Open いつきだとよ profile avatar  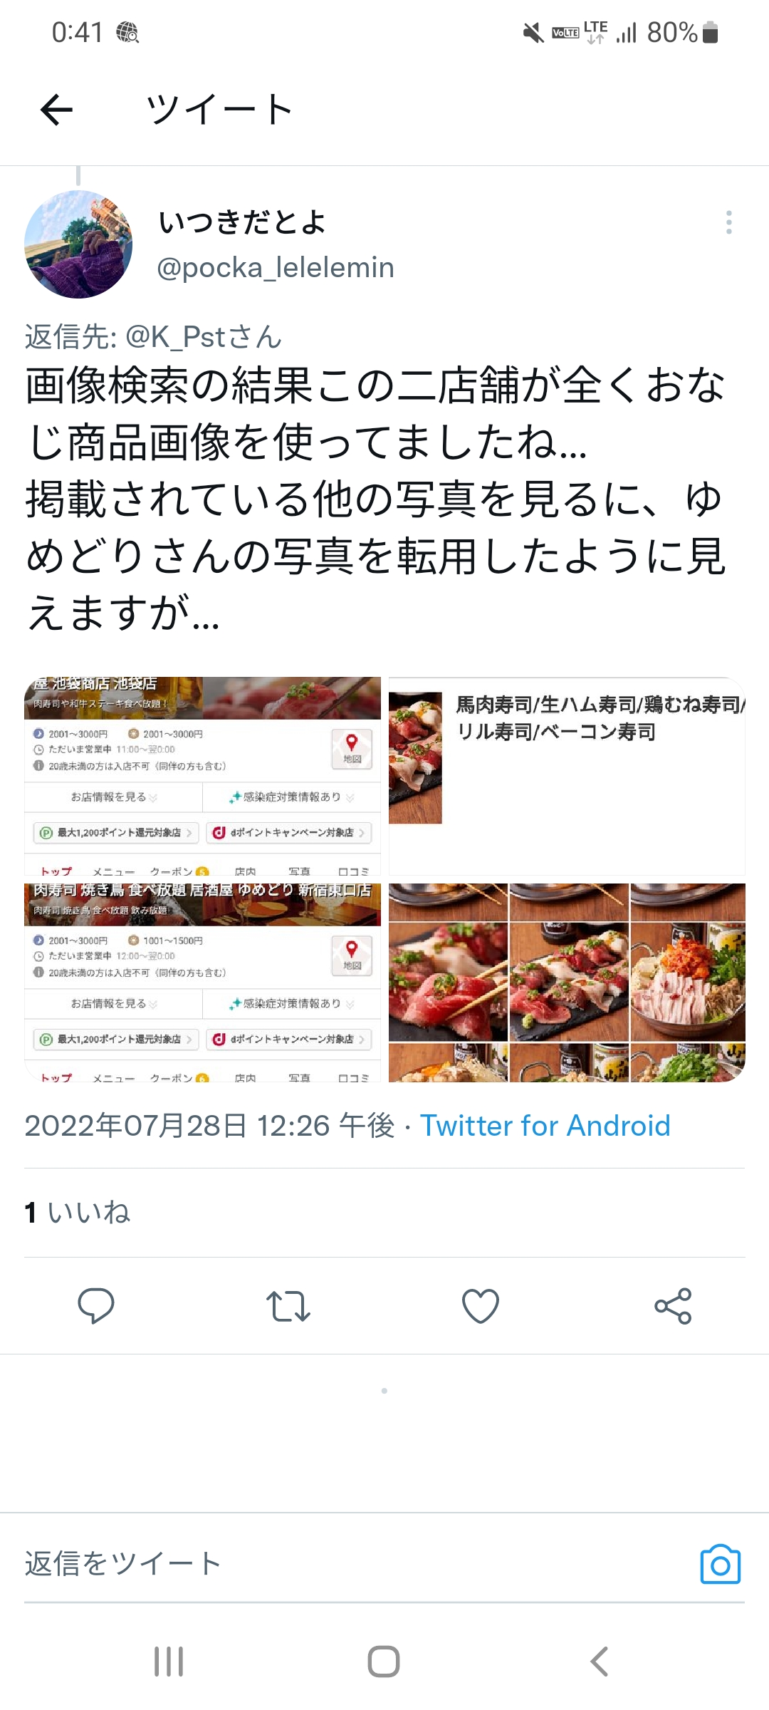(x=78, y=244)
